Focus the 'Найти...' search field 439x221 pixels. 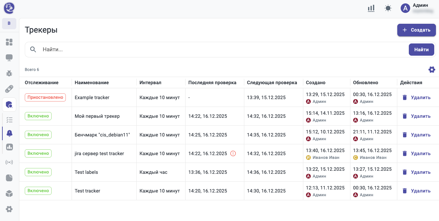coord(221,50)
